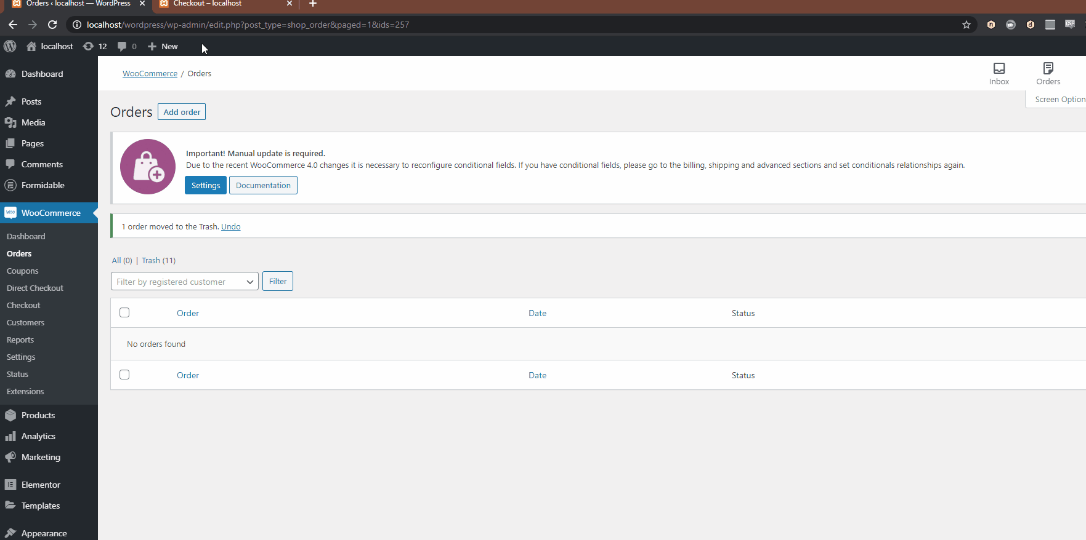Click the Add order button

click(182, 112)
